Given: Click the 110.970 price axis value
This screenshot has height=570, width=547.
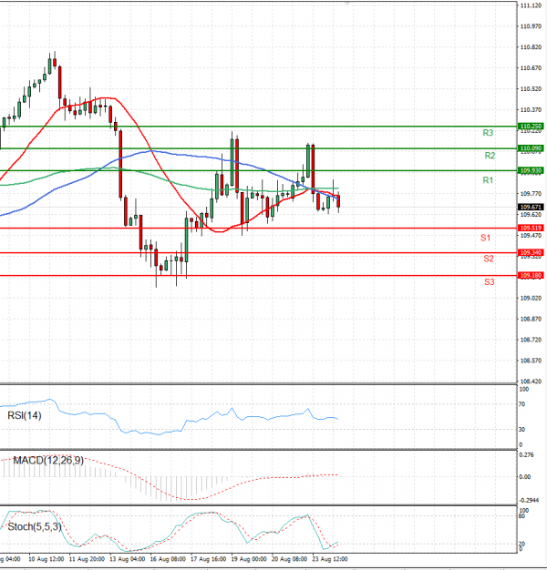Looking at the screenshot, I should pyautogui.click(x=531, y=26).
